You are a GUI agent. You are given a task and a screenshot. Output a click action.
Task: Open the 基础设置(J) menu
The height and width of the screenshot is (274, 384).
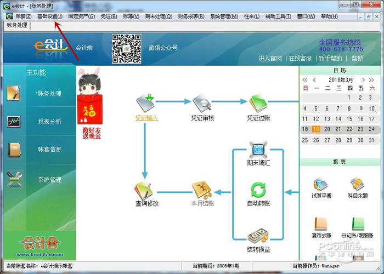point(50,16)
